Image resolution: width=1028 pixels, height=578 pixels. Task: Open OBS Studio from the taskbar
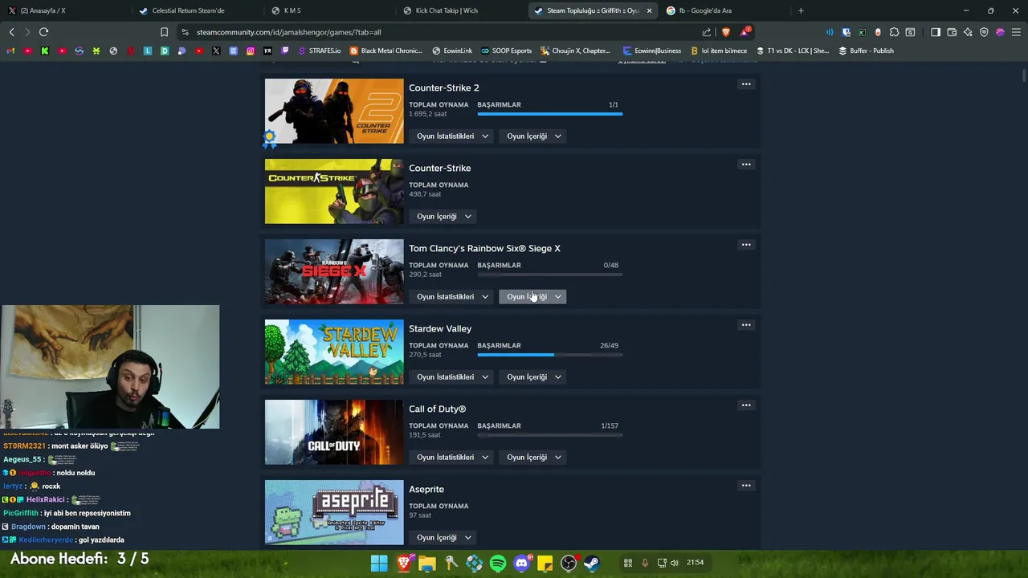click(569, 563)
